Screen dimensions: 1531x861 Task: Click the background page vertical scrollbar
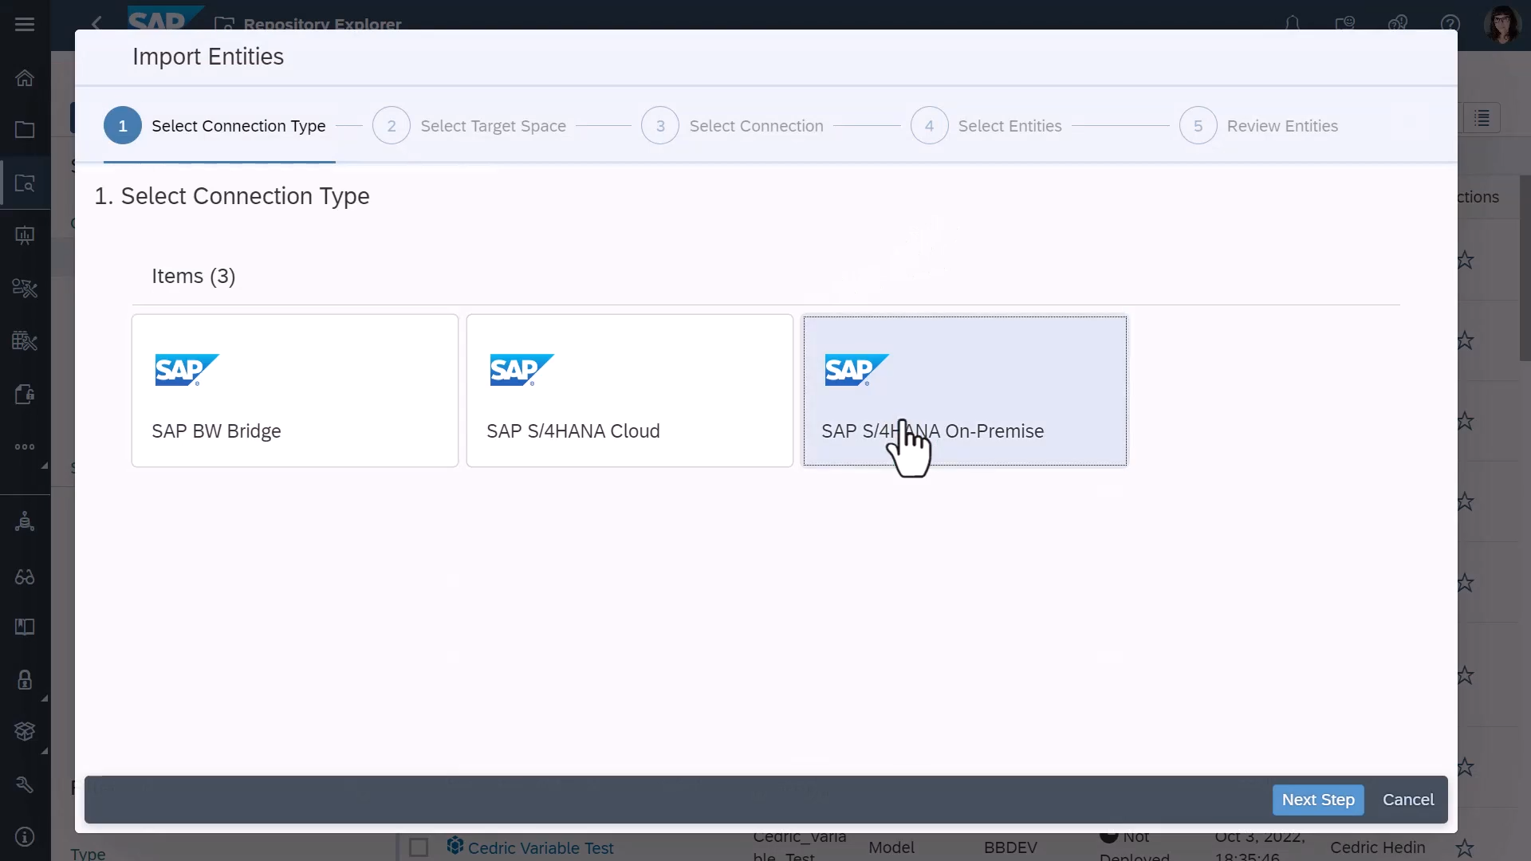click(x=1525, y=268)
